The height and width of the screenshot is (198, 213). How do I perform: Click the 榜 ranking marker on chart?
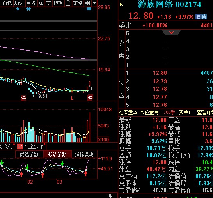point(90,98)
